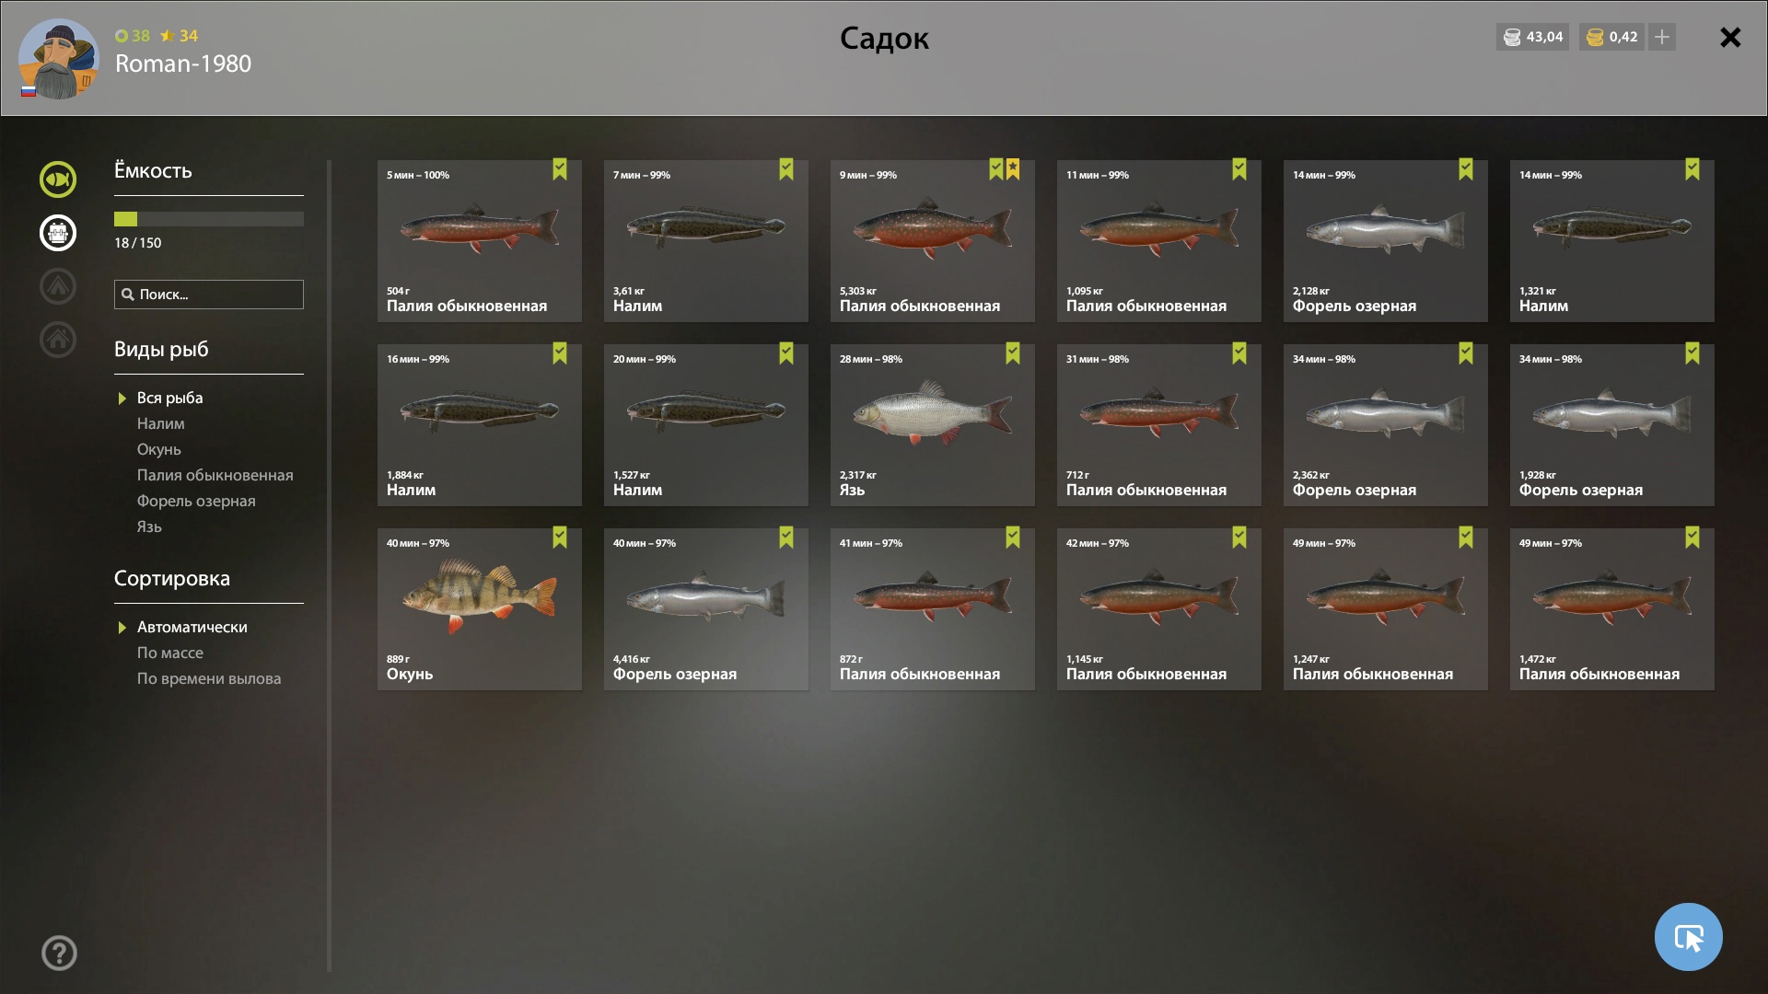The width and height of the screenshot is (1768, 994).
Task: Open the Roman-1980 player avatar
Action: point(58,59)
